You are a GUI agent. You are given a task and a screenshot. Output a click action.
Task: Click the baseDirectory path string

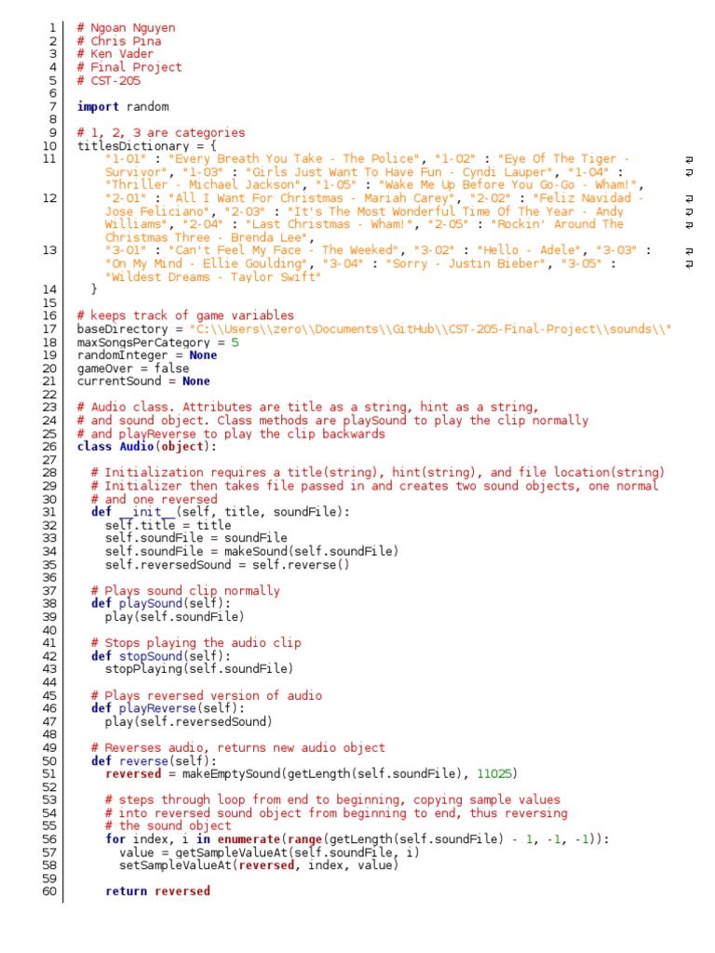click(x=430, y=329)
